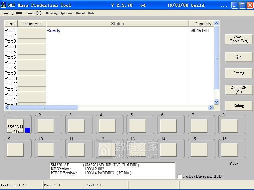The width and height of the screenshot is (254, 190).
Task: Select empty port slot 16
Action: pos(230,150)
